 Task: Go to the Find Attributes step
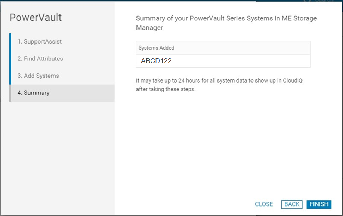pyautogui.click(x=40, y=59)
